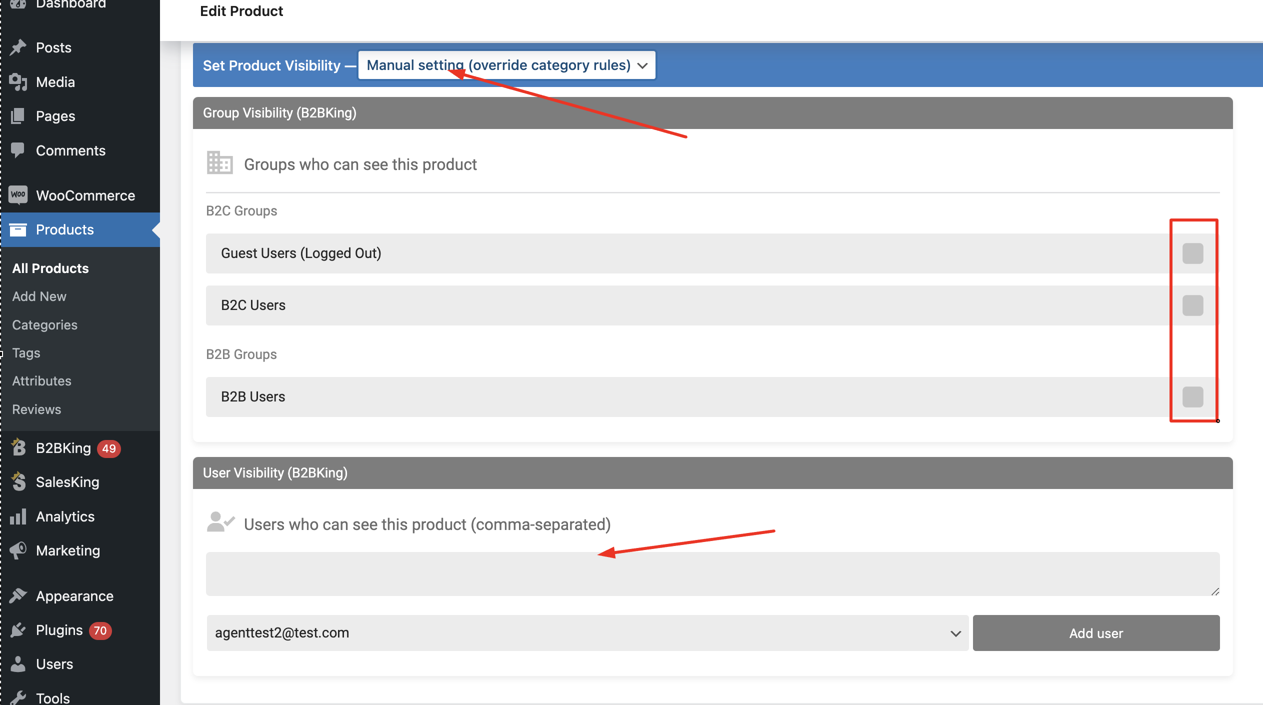Click the B2B Users row label

[253, 397]
